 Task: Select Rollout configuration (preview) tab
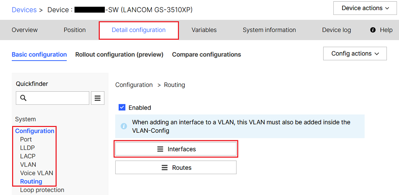[x=119, y=55]
